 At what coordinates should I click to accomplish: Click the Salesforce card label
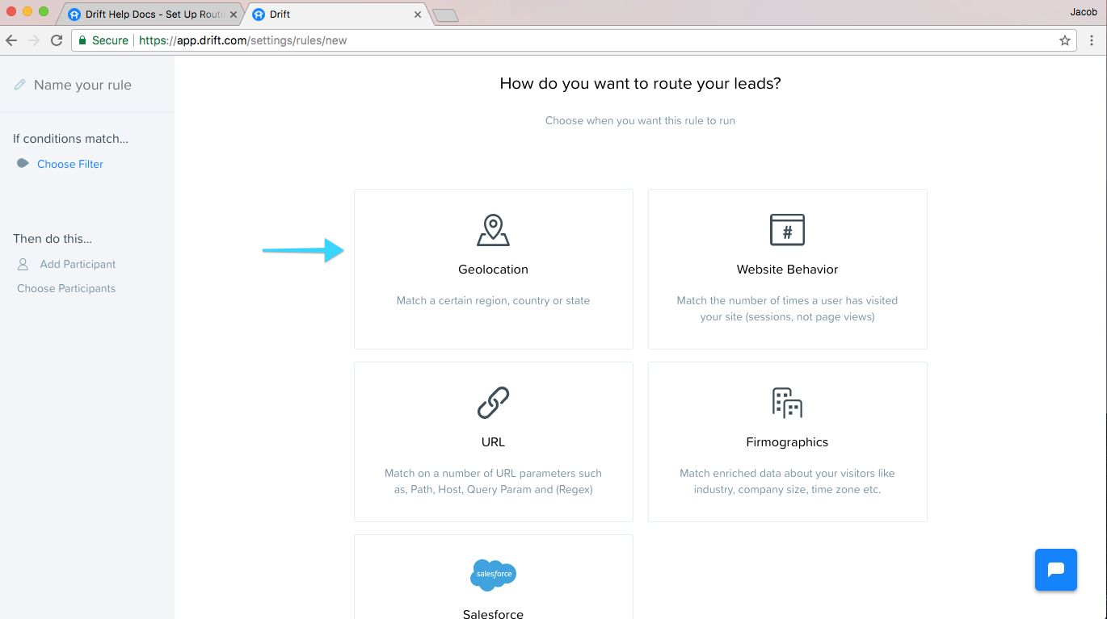493,613
